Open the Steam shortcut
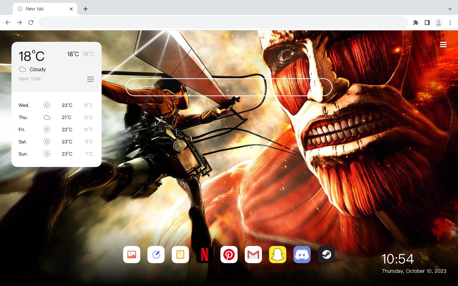This screenshot has width=458, height=286. 326,255
